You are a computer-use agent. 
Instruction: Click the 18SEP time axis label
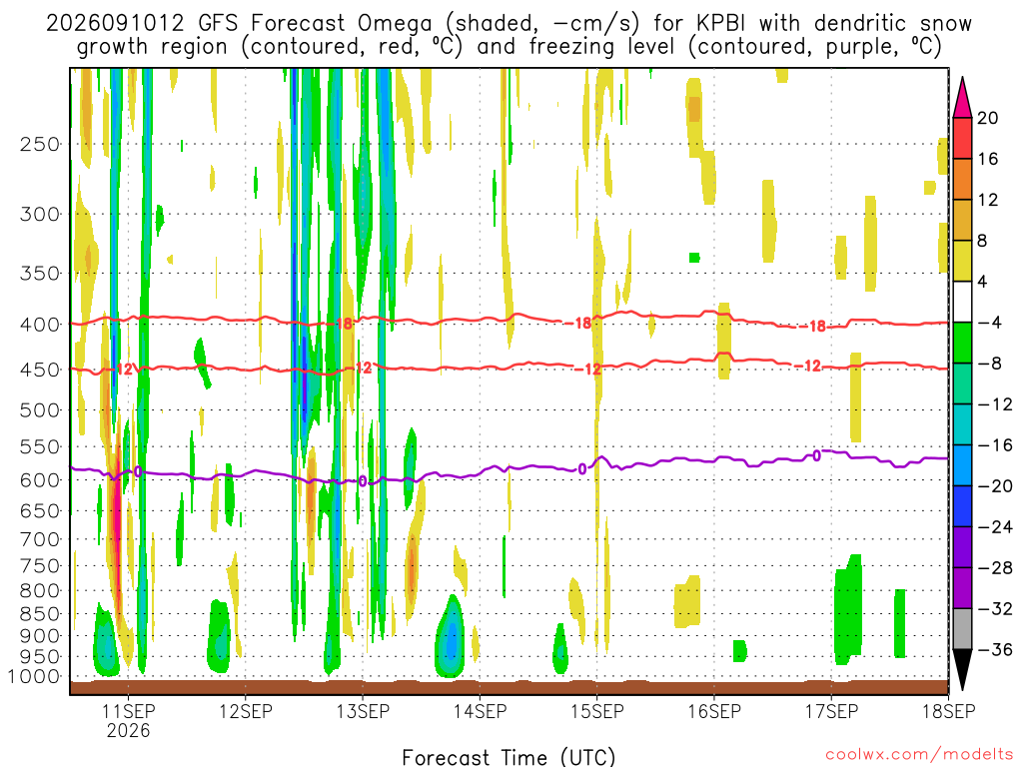949,711
